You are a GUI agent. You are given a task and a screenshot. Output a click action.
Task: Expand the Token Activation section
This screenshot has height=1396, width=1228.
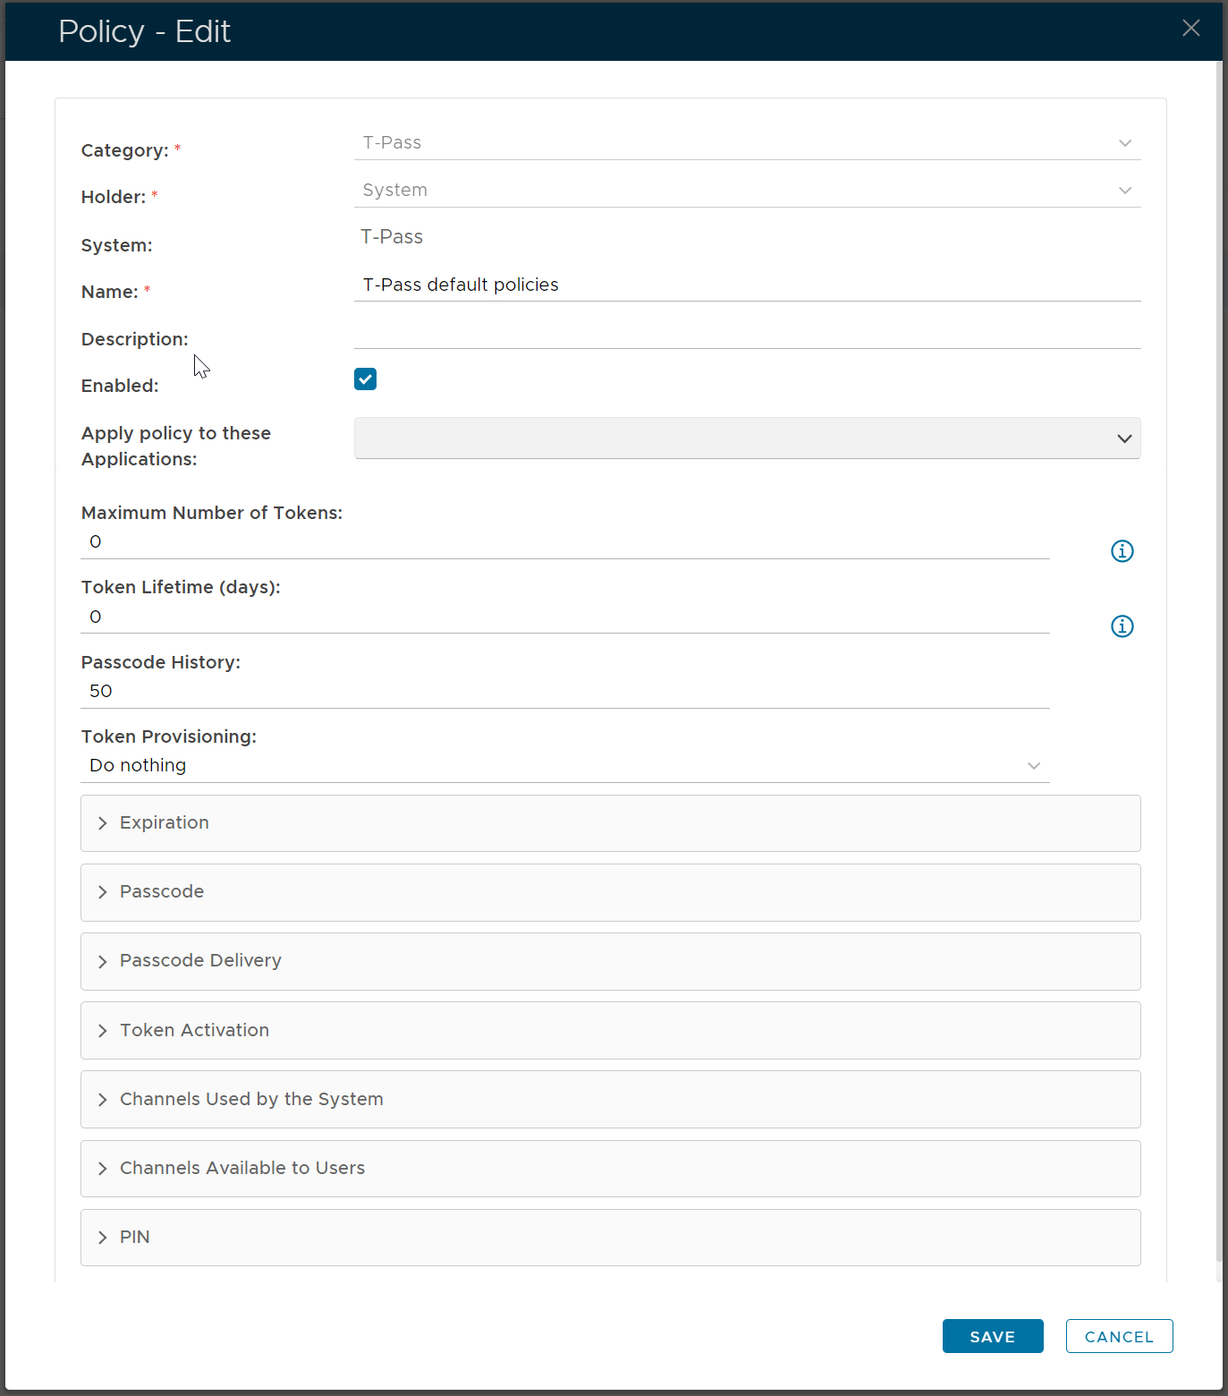[610, 1031]
